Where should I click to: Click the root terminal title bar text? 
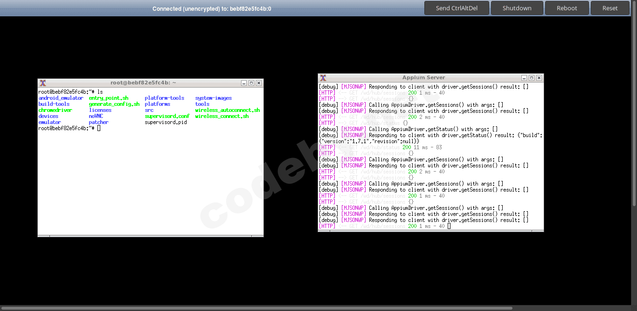coord(143,83)
